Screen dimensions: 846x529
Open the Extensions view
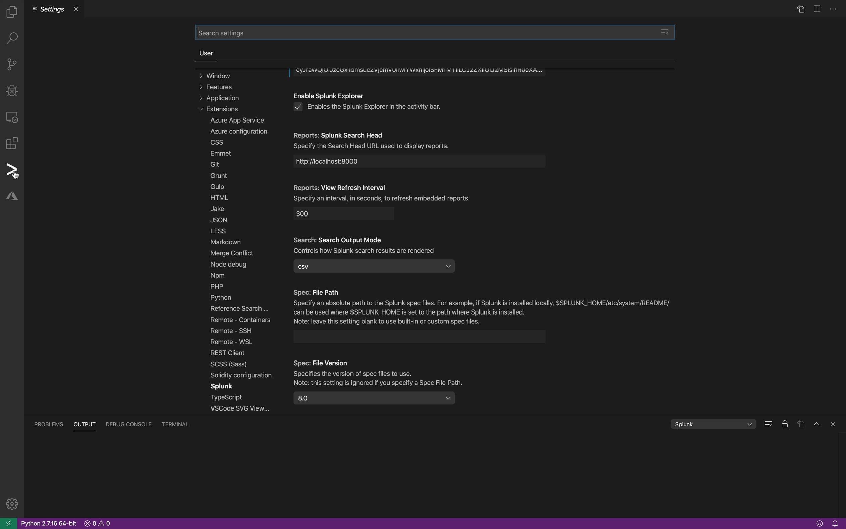tap(12, 143)
